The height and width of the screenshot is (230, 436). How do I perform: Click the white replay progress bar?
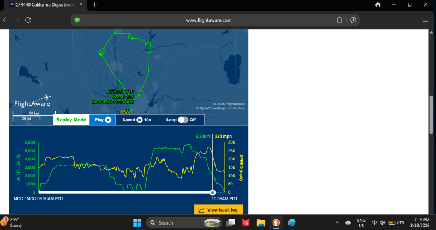click(x=124, y=192)
